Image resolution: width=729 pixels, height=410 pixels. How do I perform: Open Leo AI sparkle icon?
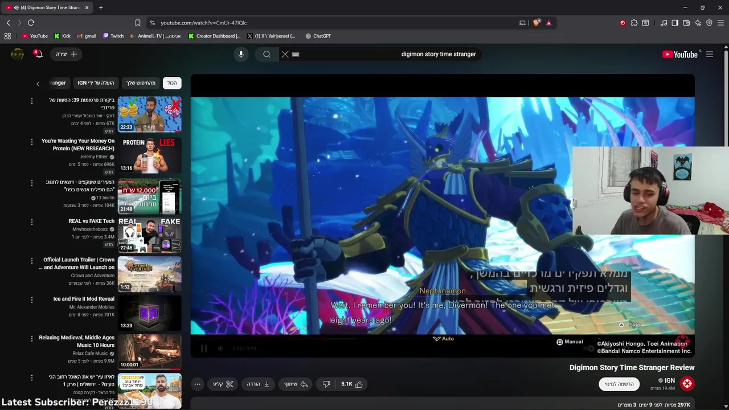[x=698, y=23]
